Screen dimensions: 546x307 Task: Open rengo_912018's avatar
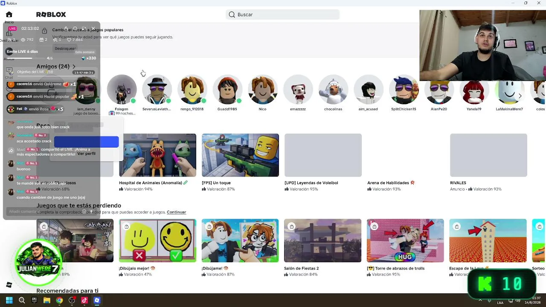[192, 90]
